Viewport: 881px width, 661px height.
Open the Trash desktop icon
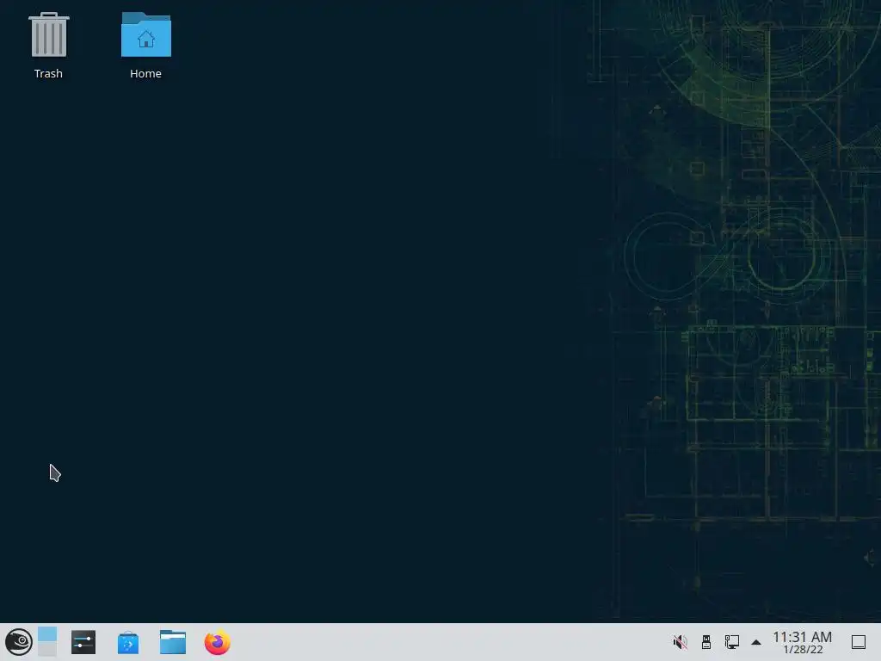tap(49, 34)
